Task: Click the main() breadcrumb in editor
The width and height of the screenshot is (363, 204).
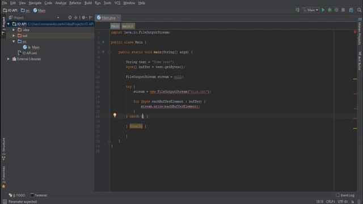Action: coord(128,26)
